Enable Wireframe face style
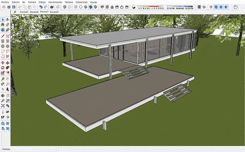This screenshot has width=245, height=152. (76, 7)
